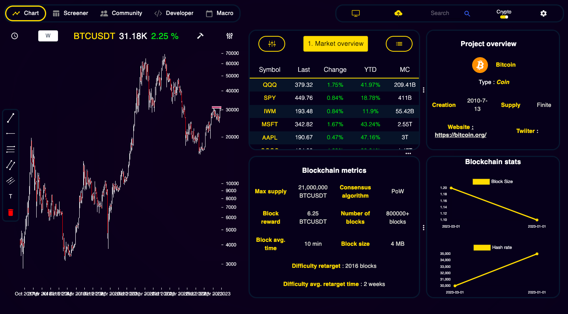Image resolution: width=568 pixels, height=314 pixels.
Task: Click the 2.55T market cap cell
Action: (405, 124)
